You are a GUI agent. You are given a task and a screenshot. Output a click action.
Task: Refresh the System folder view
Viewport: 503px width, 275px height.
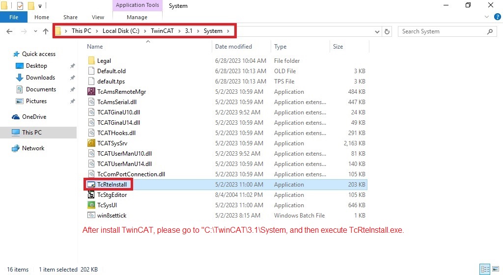tap(387, 31)
